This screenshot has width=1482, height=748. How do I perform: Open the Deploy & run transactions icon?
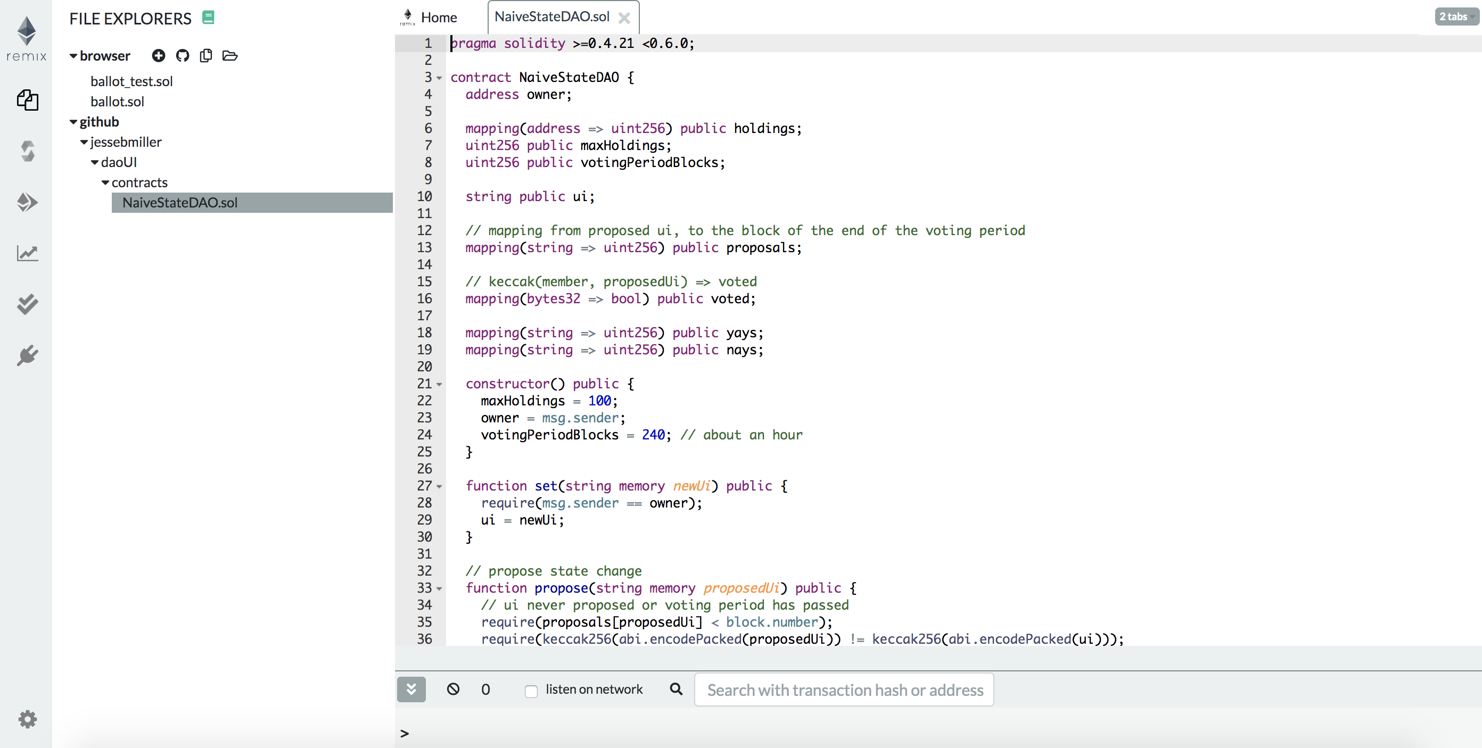[x=27, y=202]
